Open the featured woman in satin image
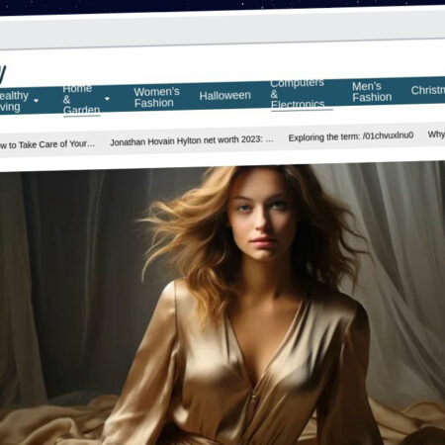The image size is (445, 445). (x=222, y=305)
